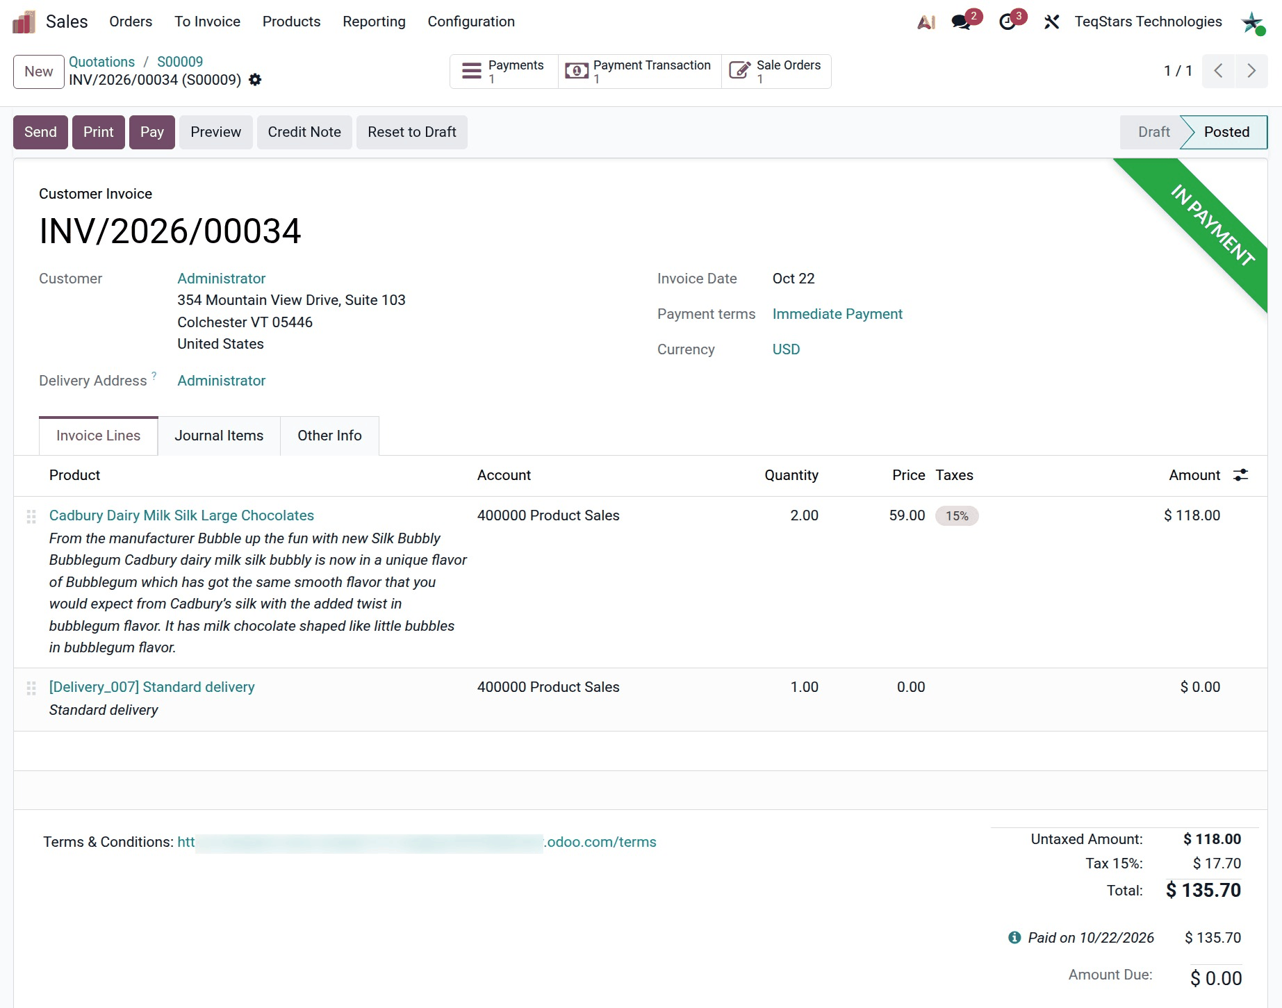Click the Delivery Address help question mark
The width and height of the screenshot is (1282, 1008).
(154, 376)
